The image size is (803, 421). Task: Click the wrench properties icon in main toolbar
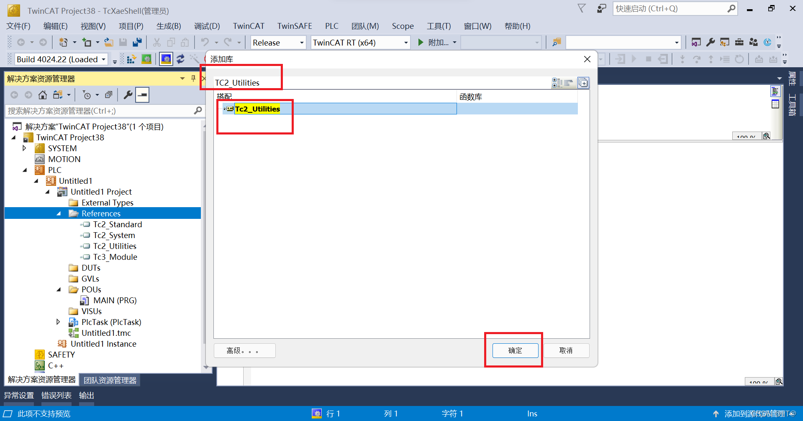tap(711, 43)
